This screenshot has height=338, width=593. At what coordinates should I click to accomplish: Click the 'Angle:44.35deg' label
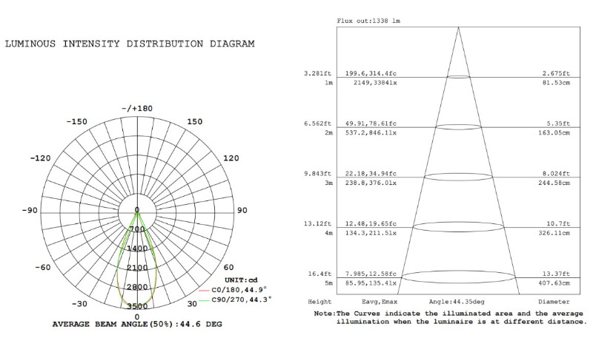pyautogui.click(x=456, y=302)
